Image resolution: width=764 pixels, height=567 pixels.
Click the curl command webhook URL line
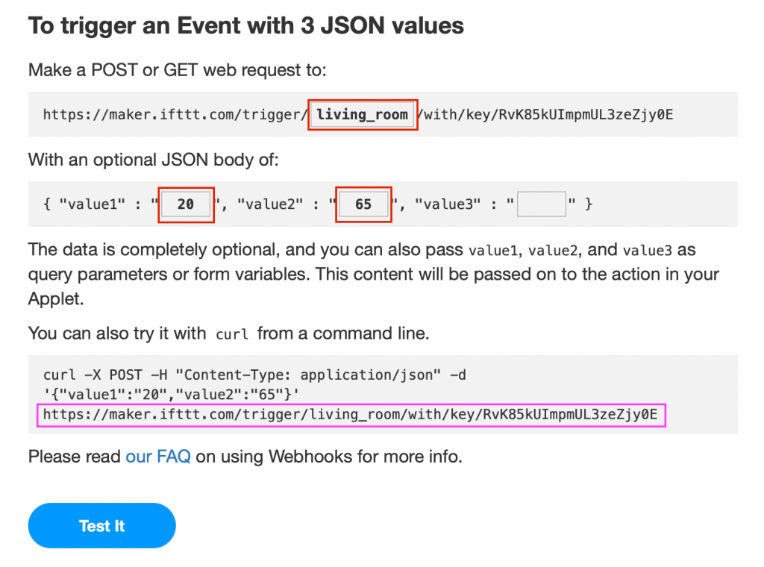(351, 415)
